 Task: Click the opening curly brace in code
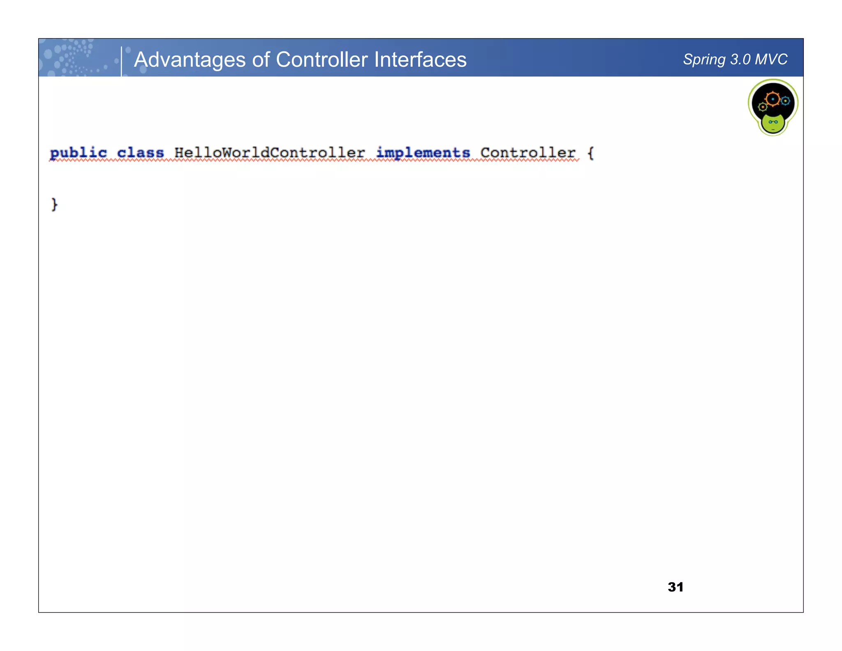tap(590, 153)
